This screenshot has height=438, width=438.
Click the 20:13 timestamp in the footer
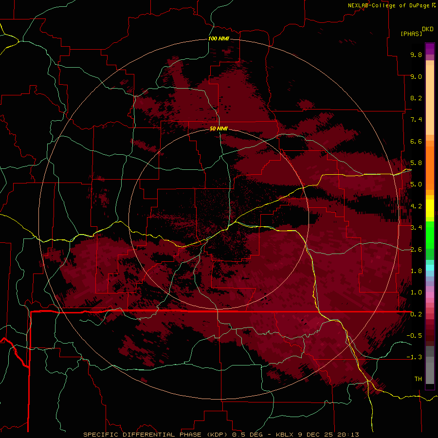point(348,435)
